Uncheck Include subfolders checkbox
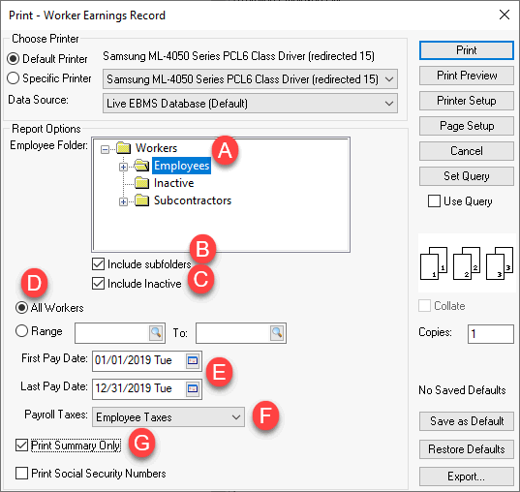Viewport: 520px width, 492px height. click(98, 264)
